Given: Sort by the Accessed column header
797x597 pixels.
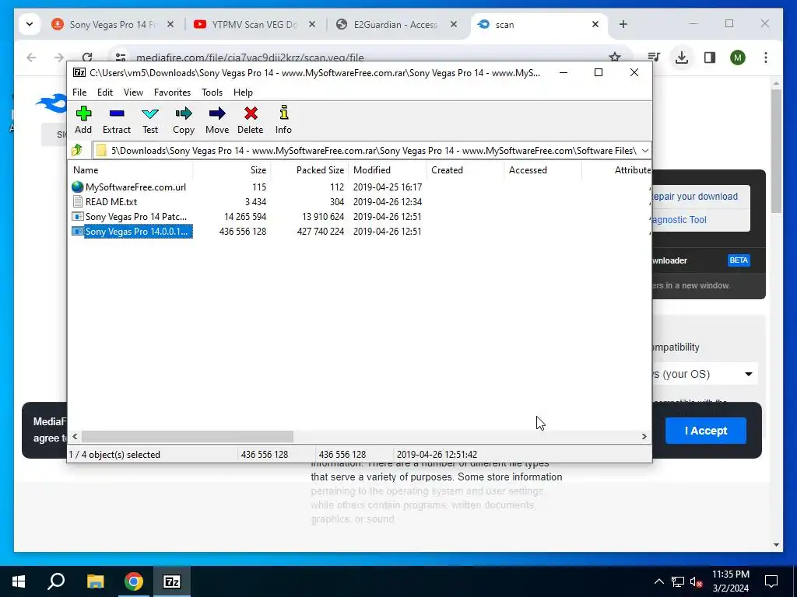Looking at the screenshot, I should 542,170.
